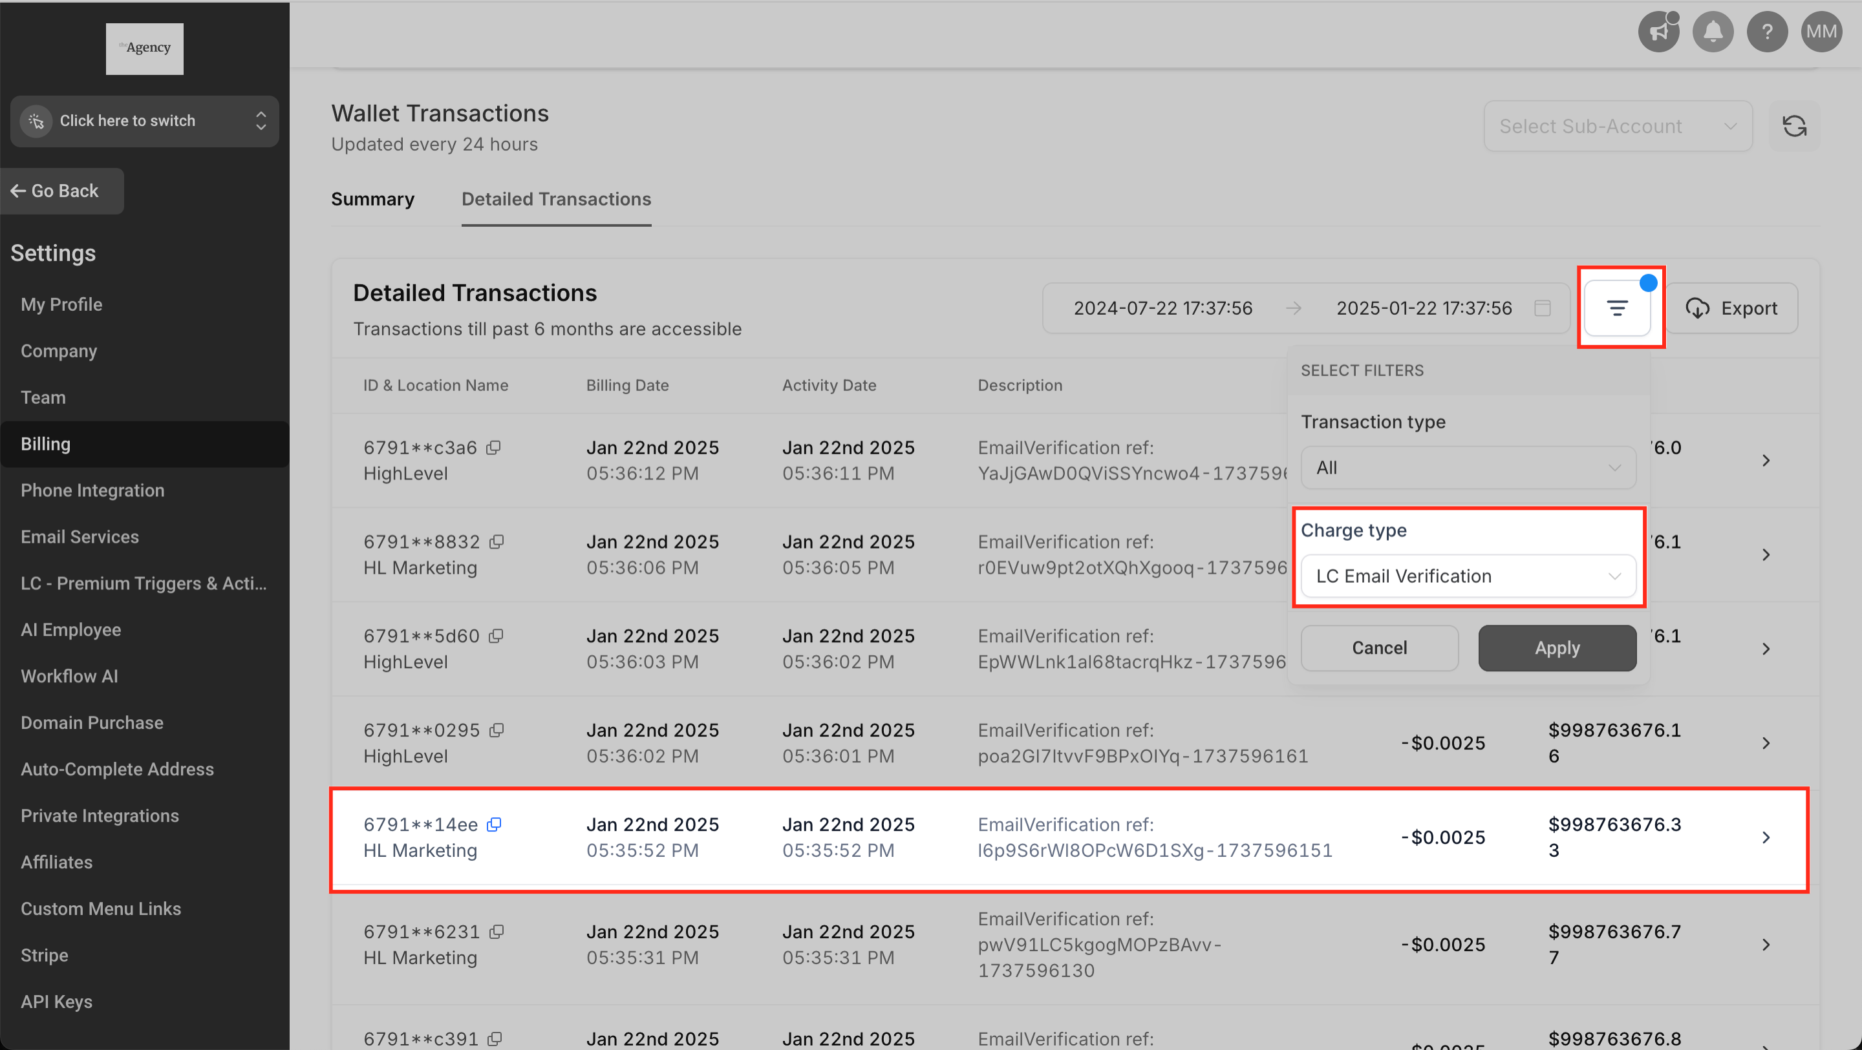Open the Charge type dropdown
The width and height of the screenshot is (1862, 1050).
point(1468,576)
